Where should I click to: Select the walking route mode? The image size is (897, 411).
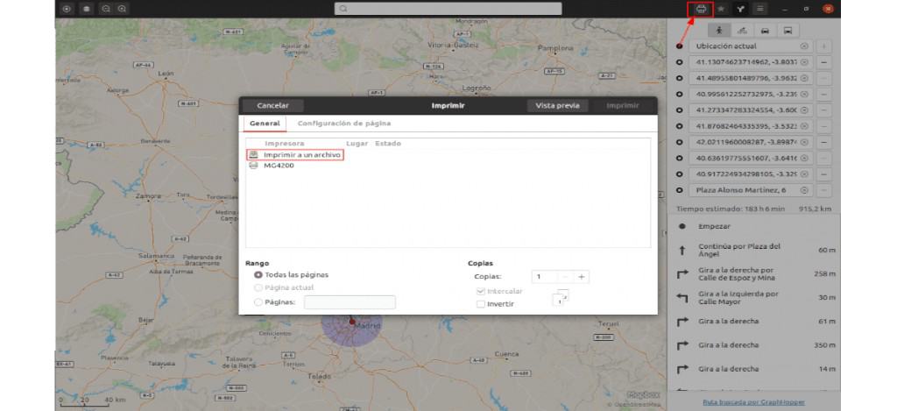click(x=718, y=31)
